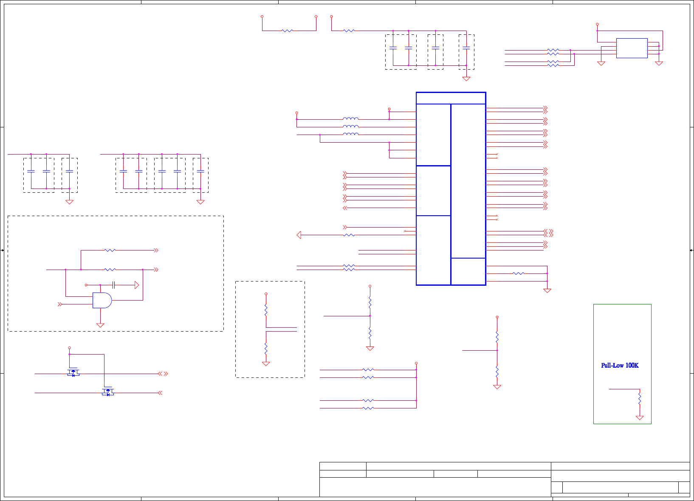Select the AND gate symbol

[102, 300]
